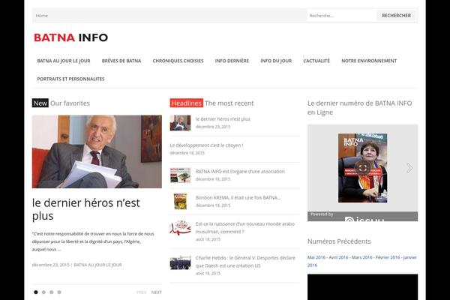Click thumbnail beside Charlie Hebdo headline
The image size is (450, 300).
coord(180,262)
